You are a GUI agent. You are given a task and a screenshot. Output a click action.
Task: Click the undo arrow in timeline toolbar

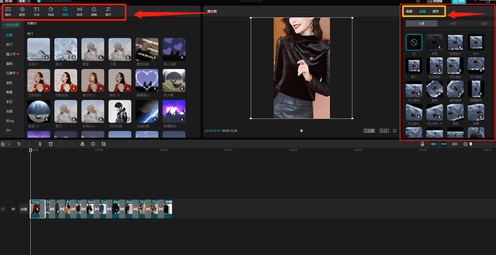click(x=19, y=144)
